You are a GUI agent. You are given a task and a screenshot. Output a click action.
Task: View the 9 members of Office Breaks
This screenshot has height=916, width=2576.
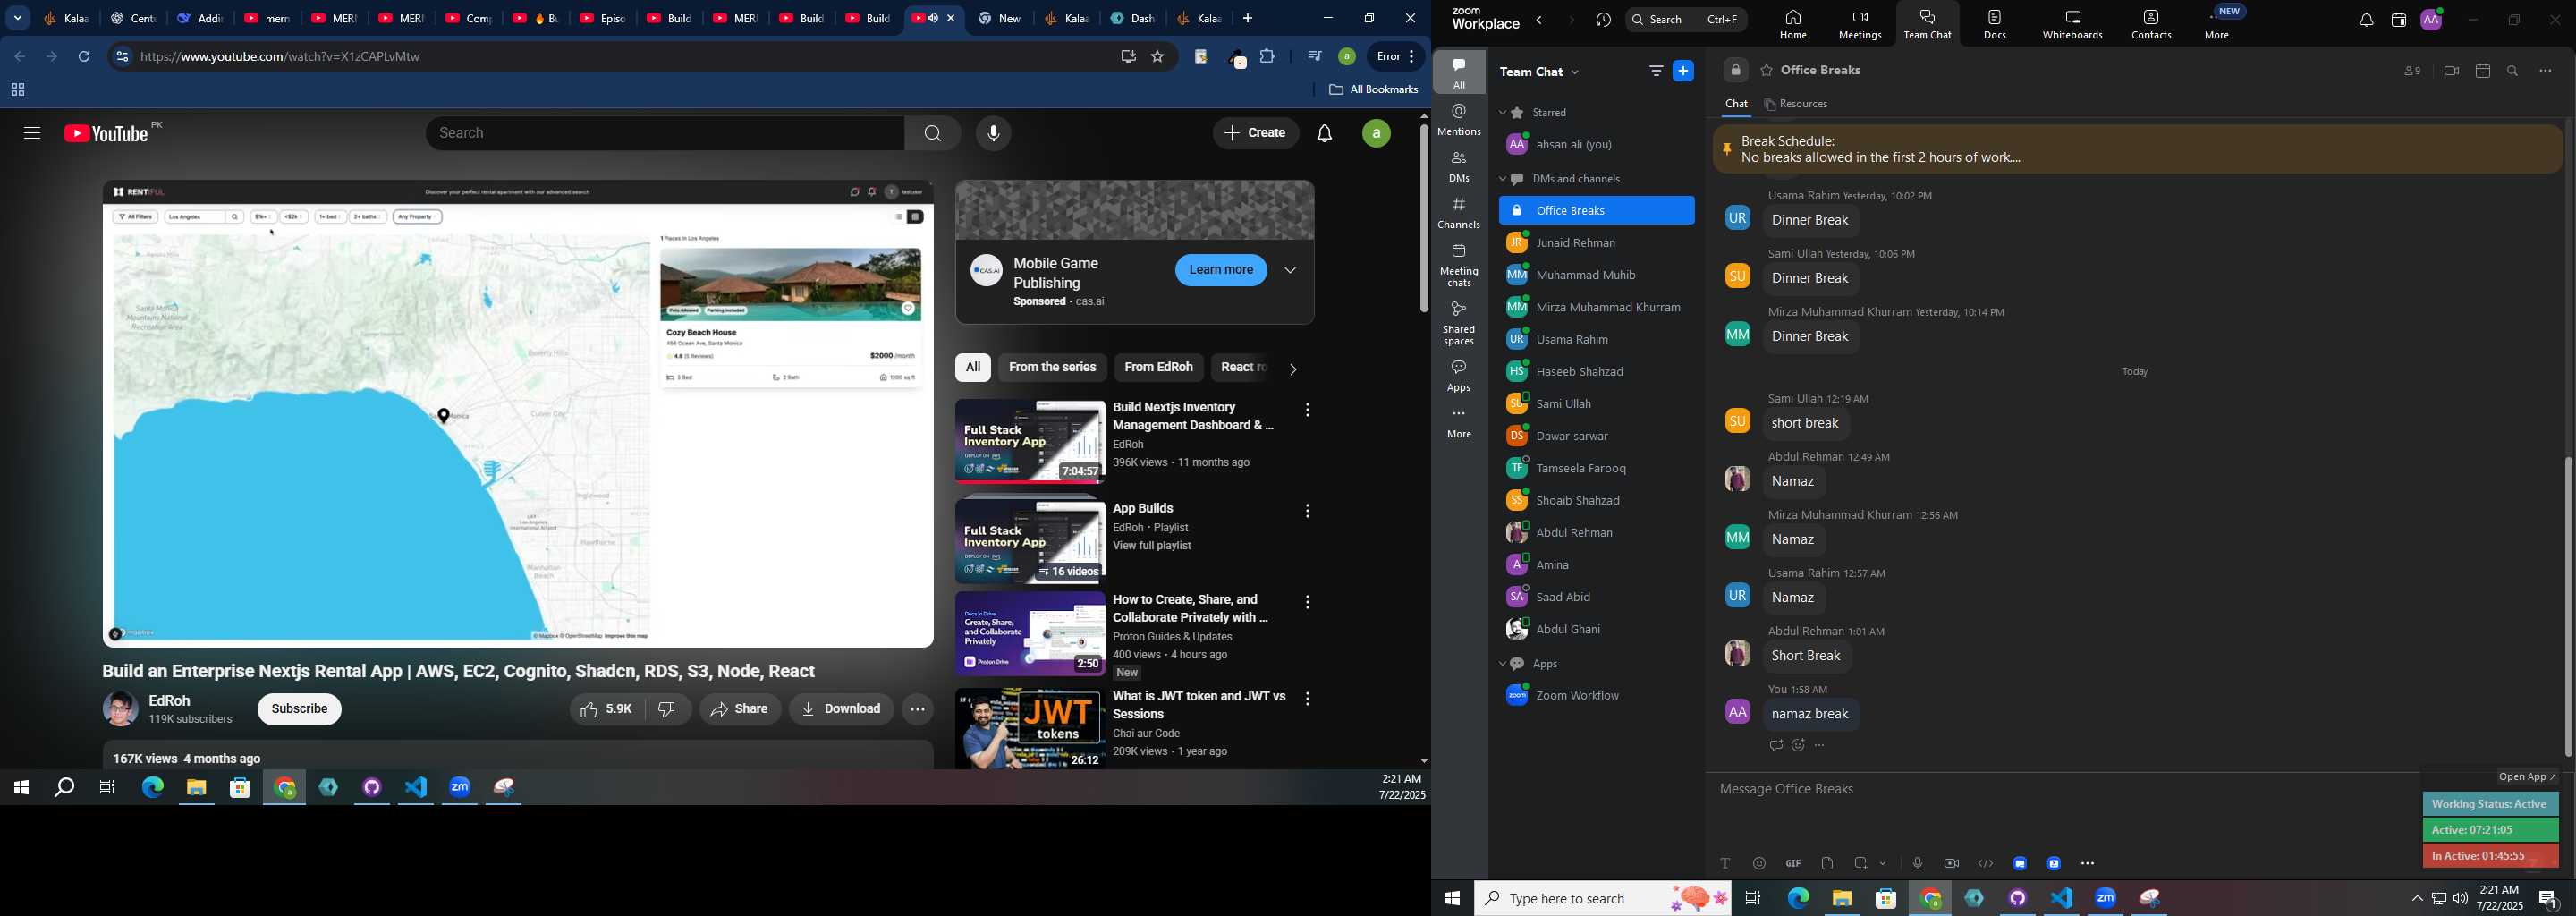click(x=2413, y=71)
